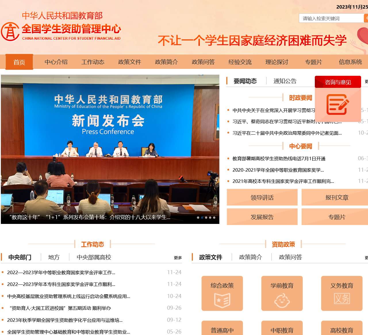Click the keyword search input field
The image size is (368, 335).
click(331, 18)
